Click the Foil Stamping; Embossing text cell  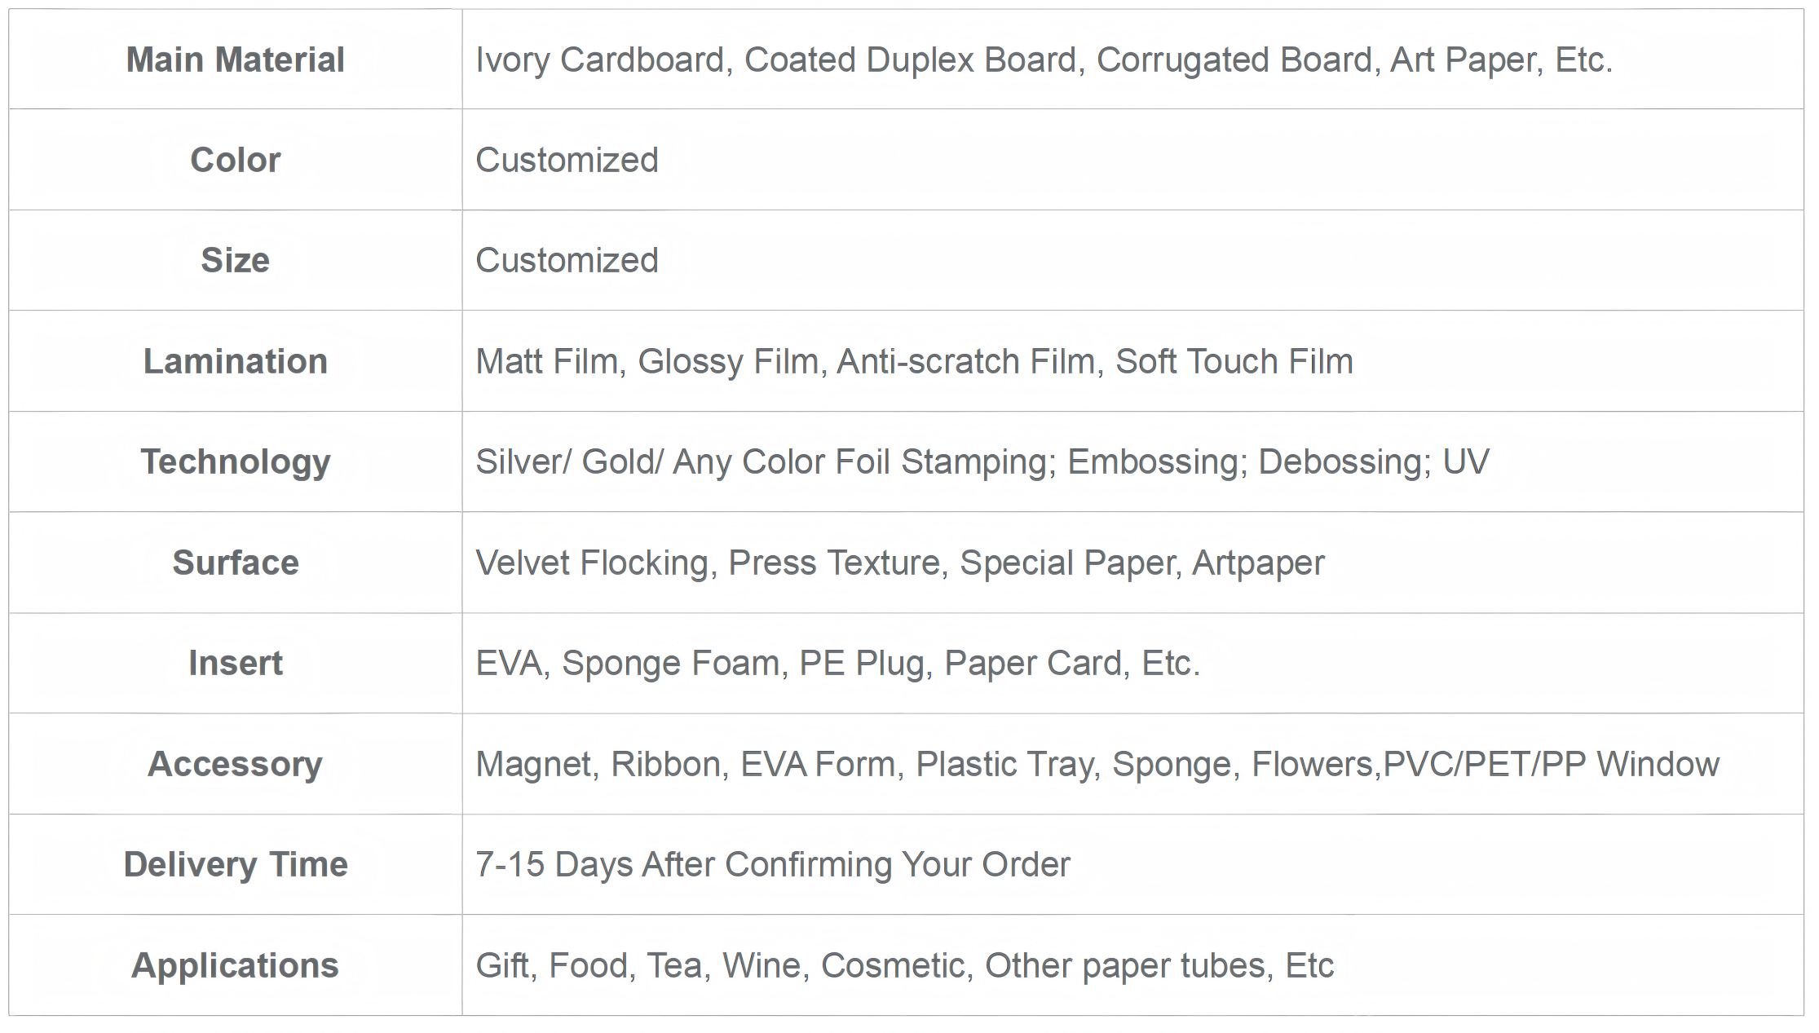pos(982,461)
